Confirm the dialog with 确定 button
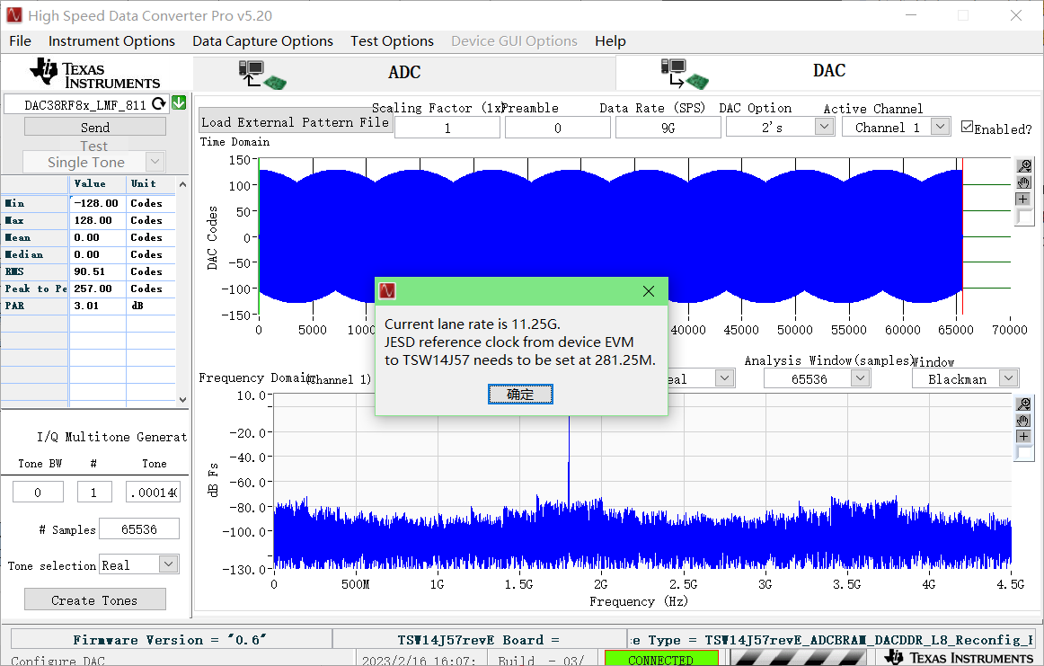 (520, 395)
